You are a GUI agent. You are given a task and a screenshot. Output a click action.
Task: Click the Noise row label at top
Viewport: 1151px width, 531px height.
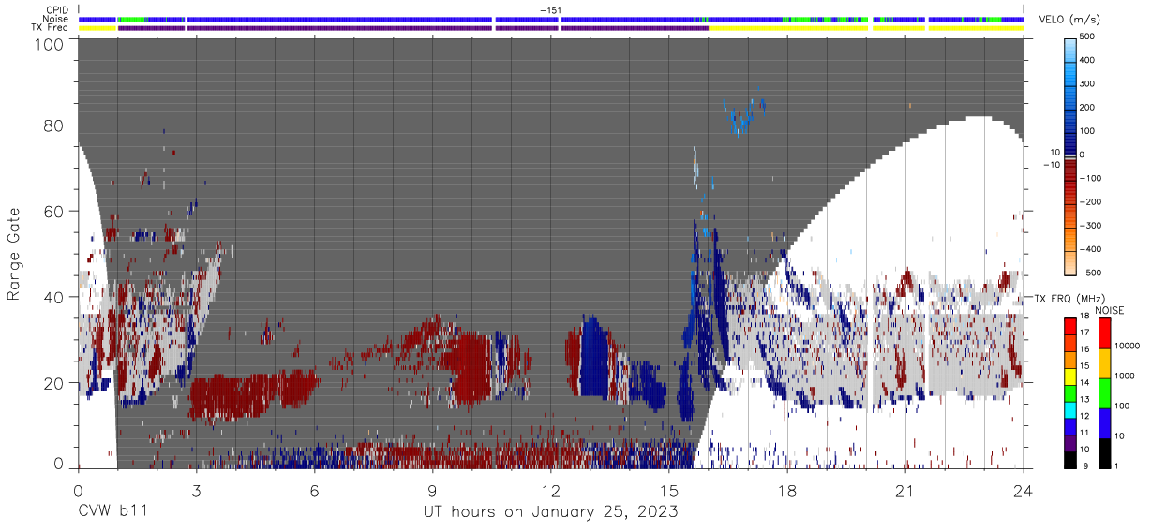pyautogui.click(x=56, y=19)
